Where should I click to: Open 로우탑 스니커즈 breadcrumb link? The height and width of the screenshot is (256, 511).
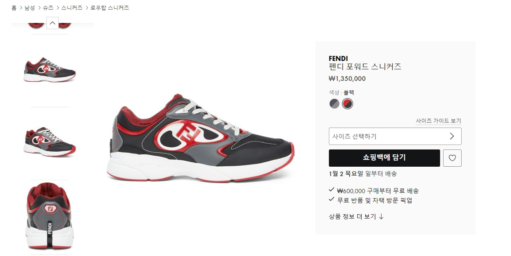[109, 8]
